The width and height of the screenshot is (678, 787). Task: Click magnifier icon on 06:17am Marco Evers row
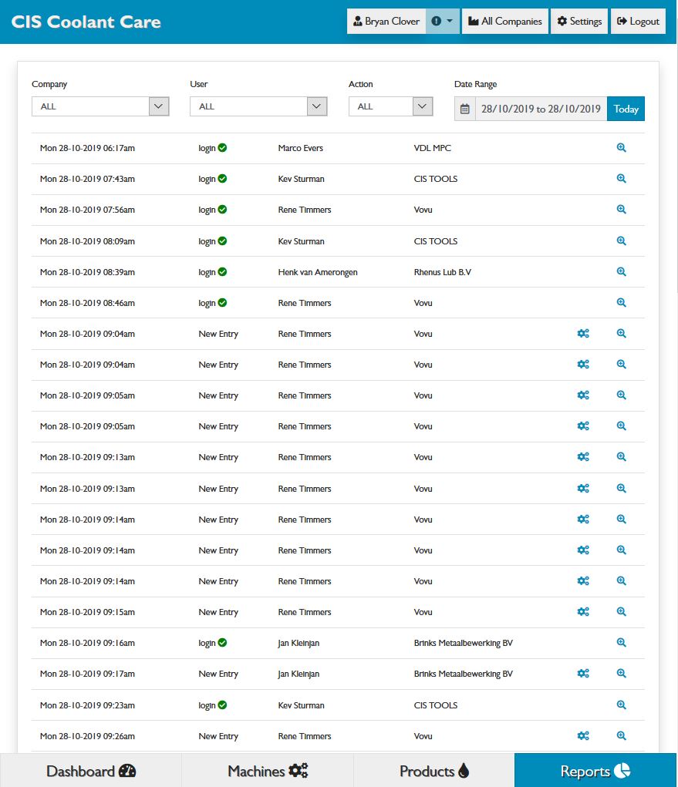click(621, 148)
